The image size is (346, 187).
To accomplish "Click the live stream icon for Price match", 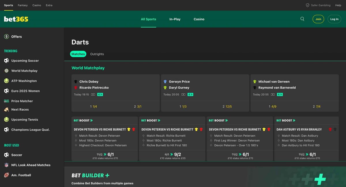I will tap(183, 95).
